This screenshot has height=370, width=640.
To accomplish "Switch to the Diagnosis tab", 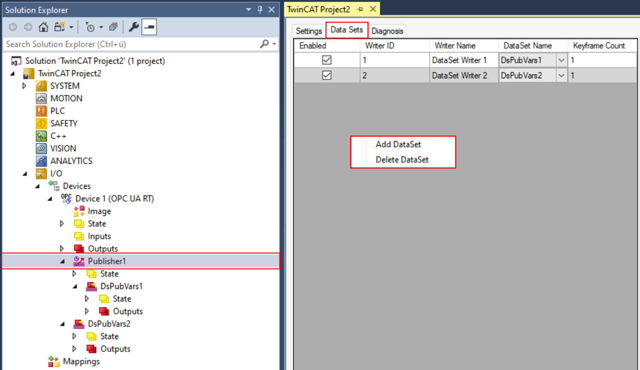I will point(387,31).
